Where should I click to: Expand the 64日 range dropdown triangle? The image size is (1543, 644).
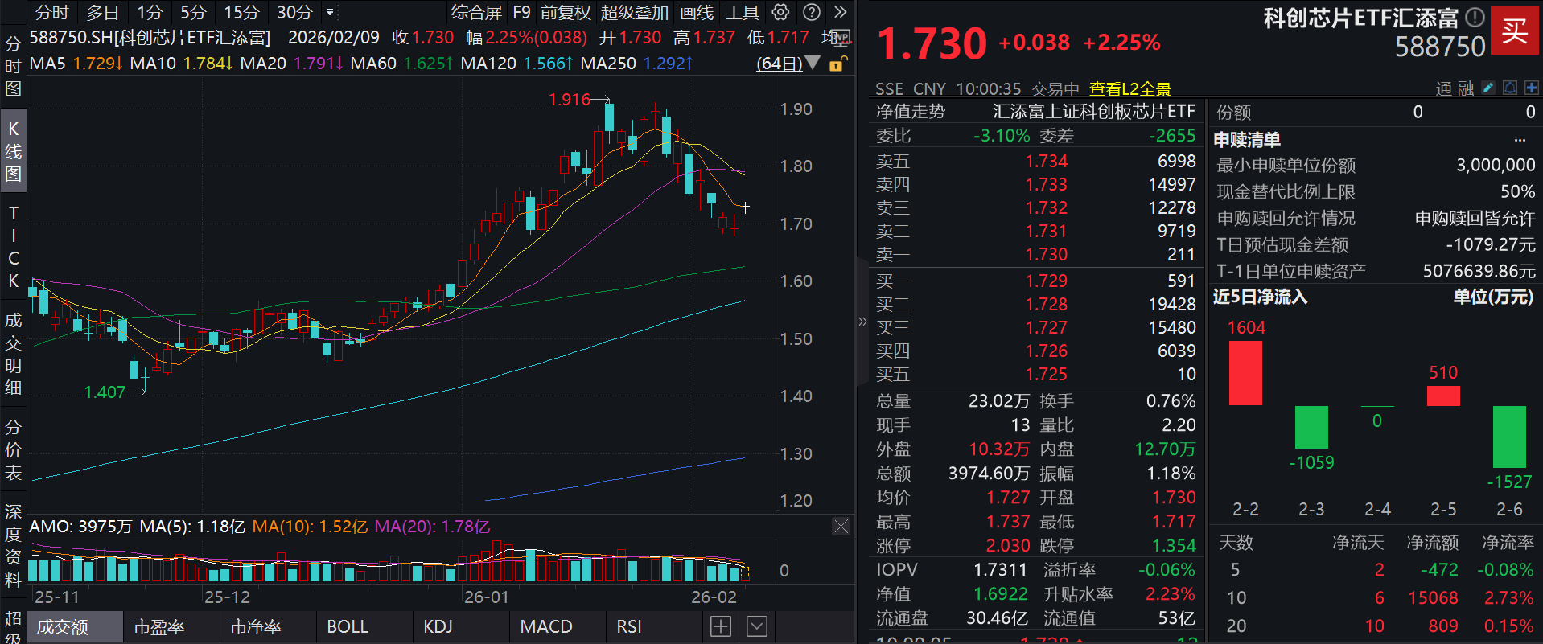813,63
